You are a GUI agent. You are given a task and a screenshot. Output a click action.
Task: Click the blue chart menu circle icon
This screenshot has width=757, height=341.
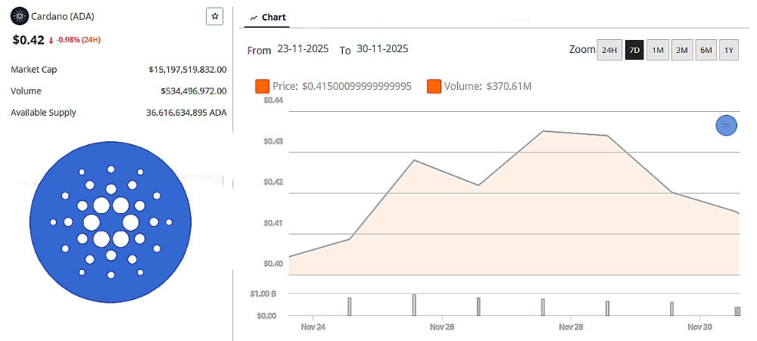tap(726, 125)
